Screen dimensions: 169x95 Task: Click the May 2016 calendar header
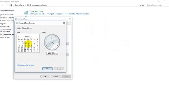pyautogui.click(x=28, y=36)
